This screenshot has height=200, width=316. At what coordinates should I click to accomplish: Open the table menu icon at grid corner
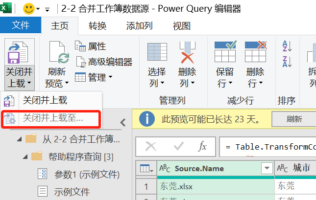tap(146, 168)
